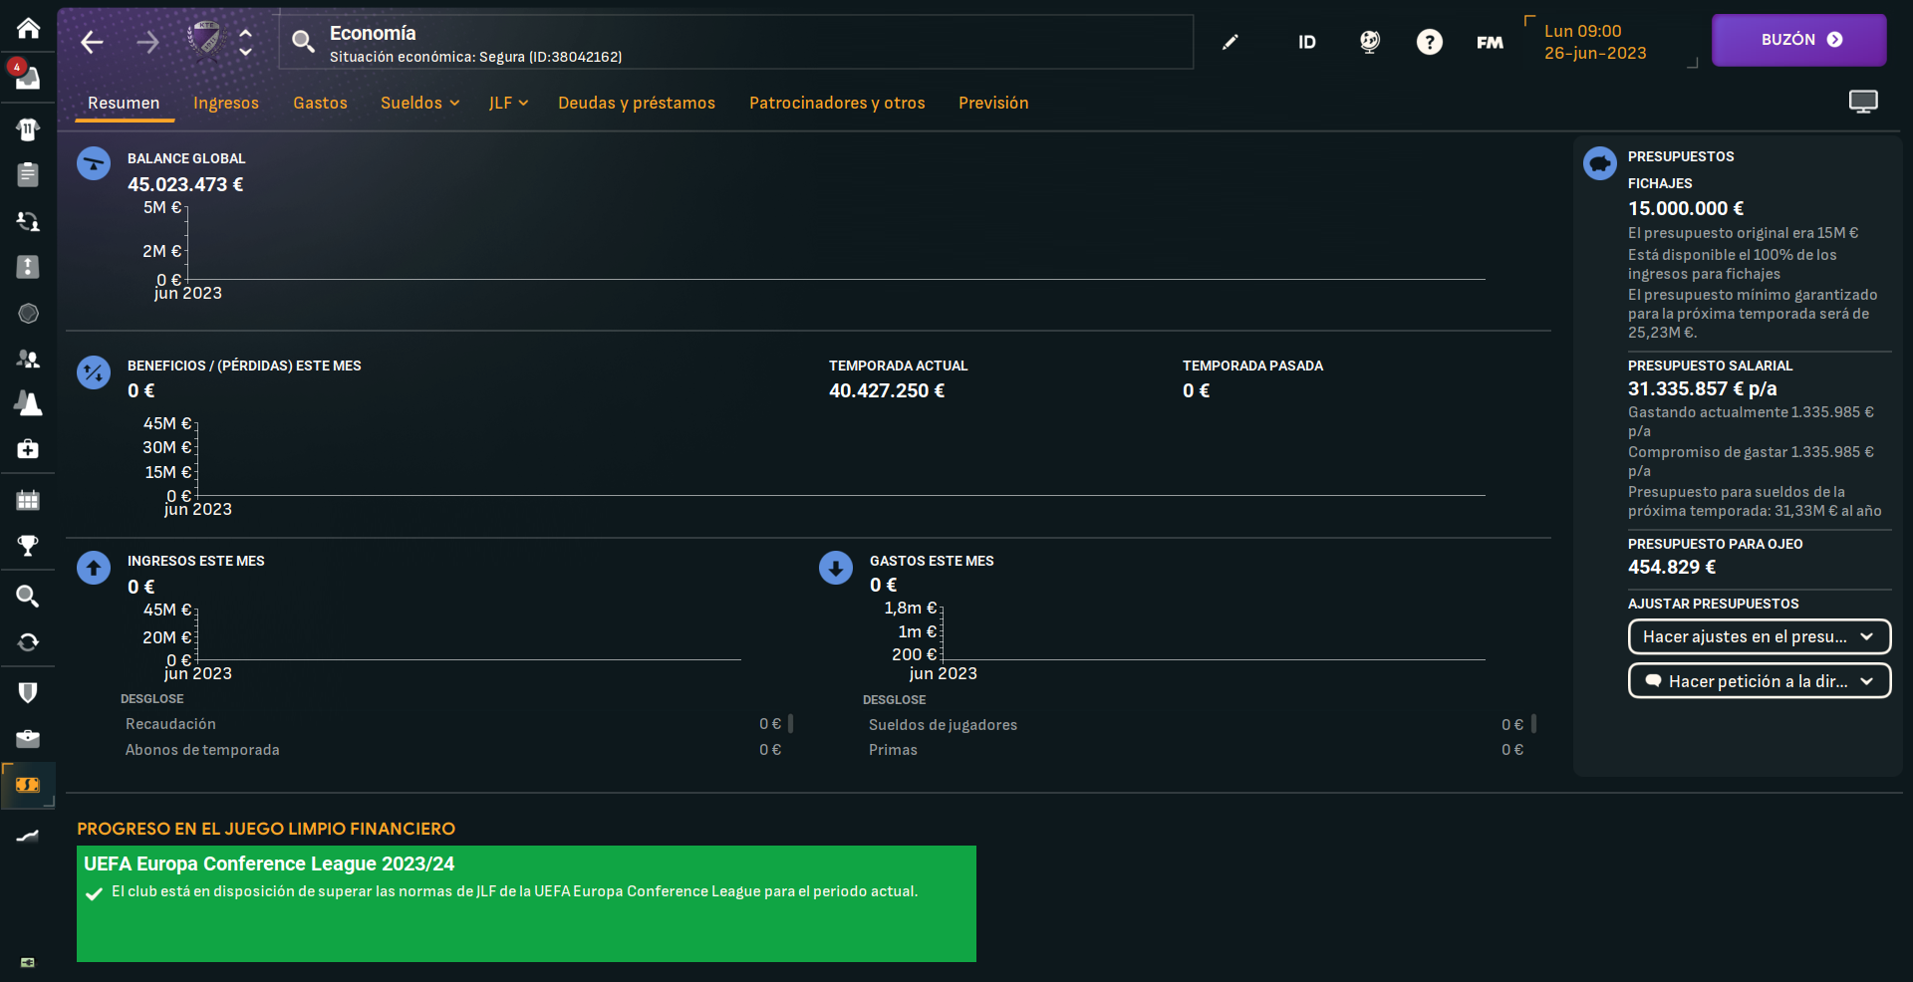Viewport: 1913px width, 982px height.
Task: Select previous club with the up chevron
Action: (246, 33)
